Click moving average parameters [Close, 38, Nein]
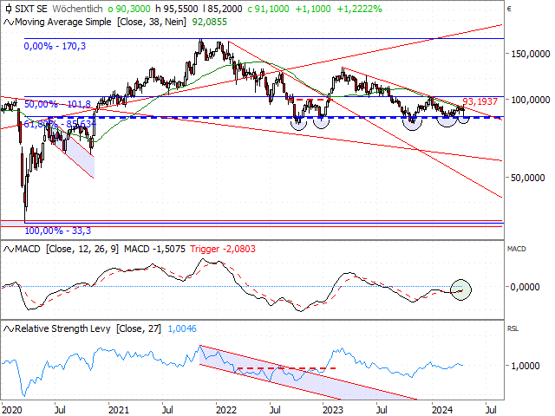The height and width of the screenshot is (416, 555). [152, 22]
